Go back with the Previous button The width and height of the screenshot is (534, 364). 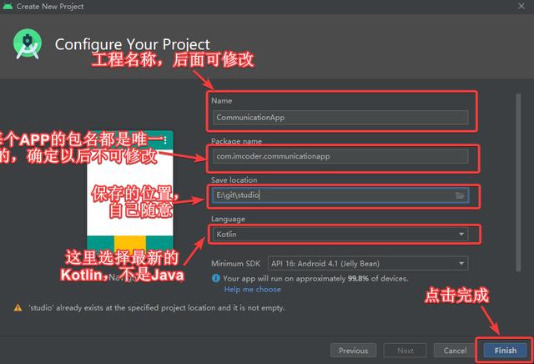354,351
